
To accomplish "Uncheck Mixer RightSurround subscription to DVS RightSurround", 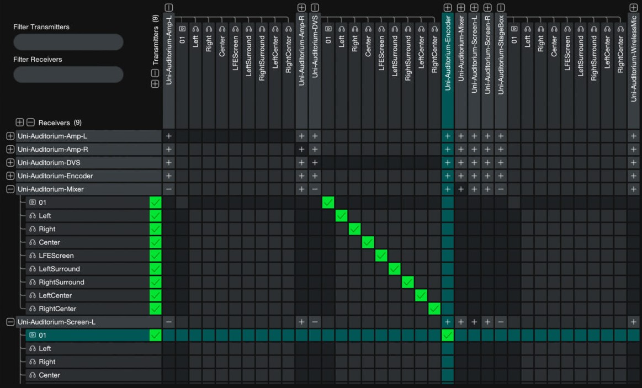I will [x=408, y=282].
